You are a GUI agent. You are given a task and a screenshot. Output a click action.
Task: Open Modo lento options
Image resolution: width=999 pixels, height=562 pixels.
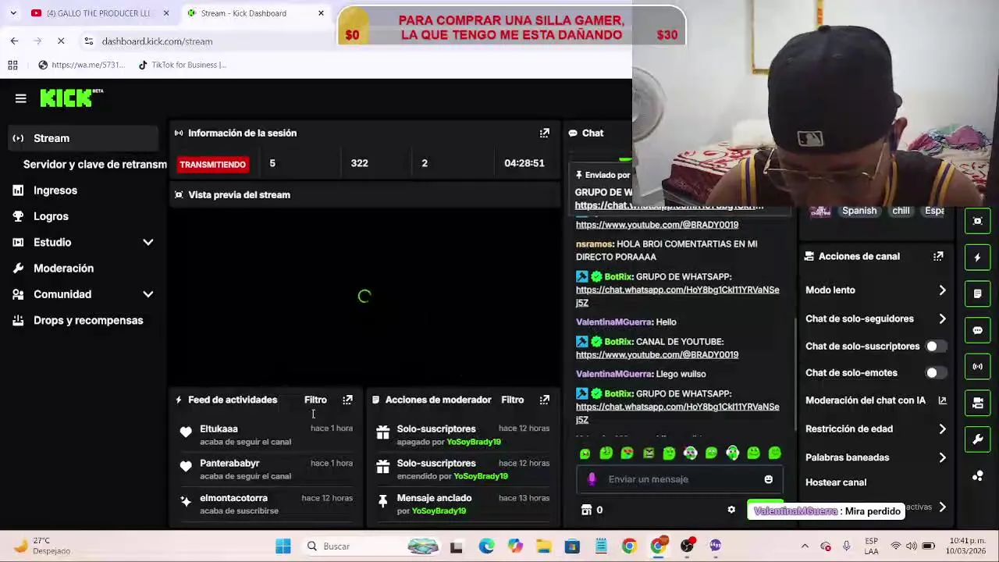coord(876,290)
